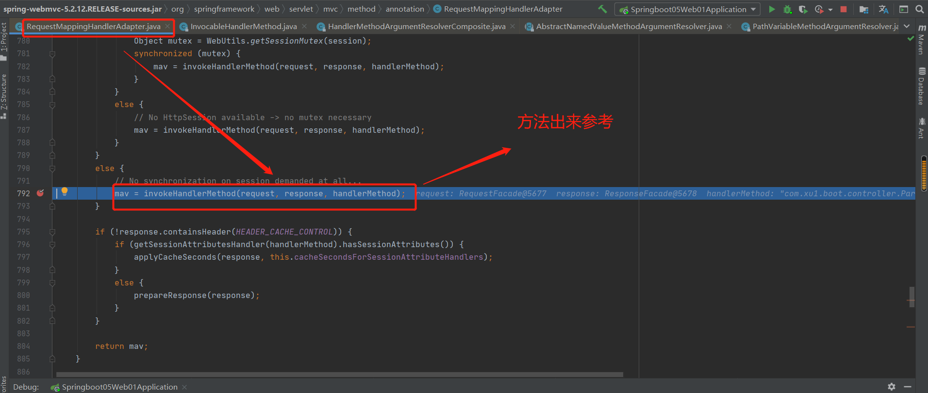Click the Build project hammer icon
The height and width of the screenshot is (393, 928).
click(602, 9)
